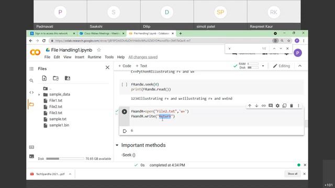Viewport: 335px width, 188px height.
Task: Open the command palette sidebar icon
Action: pos(31,147)
